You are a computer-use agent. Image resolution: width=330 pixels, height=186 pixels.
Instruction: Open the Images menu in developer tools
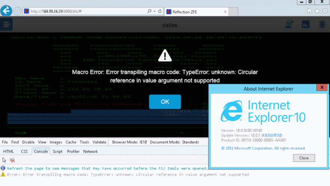pyautogui.click(x=56, y=142)
